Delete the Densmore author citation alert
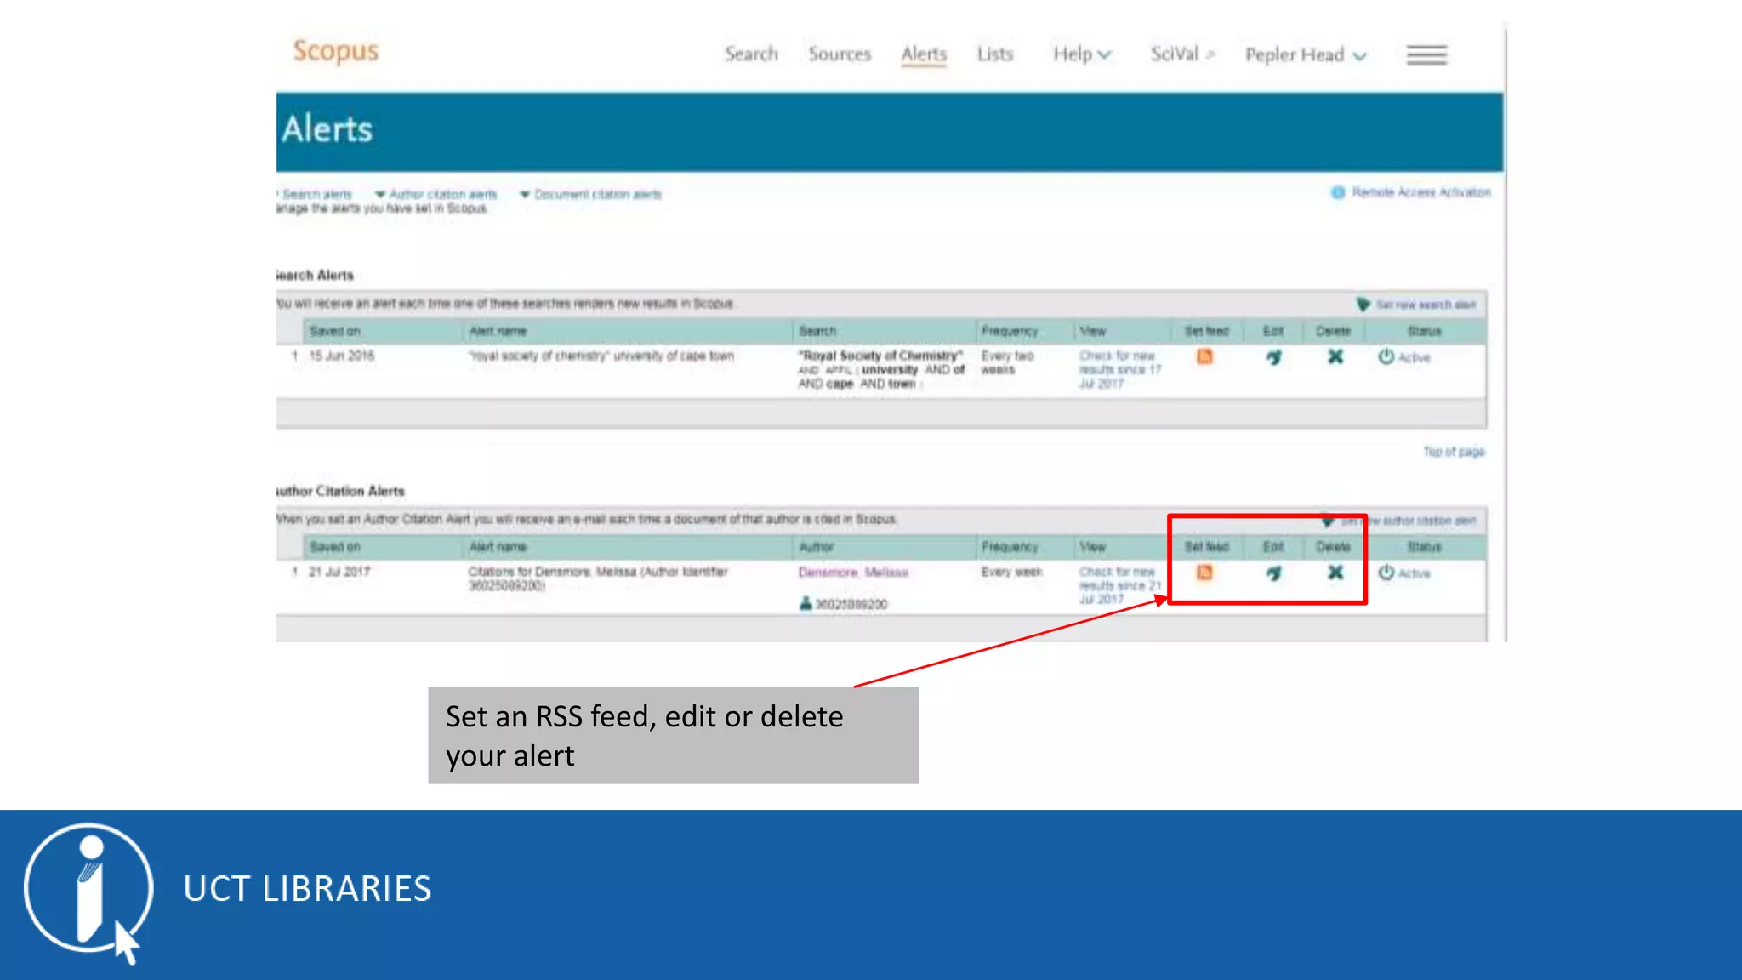 1335,573
